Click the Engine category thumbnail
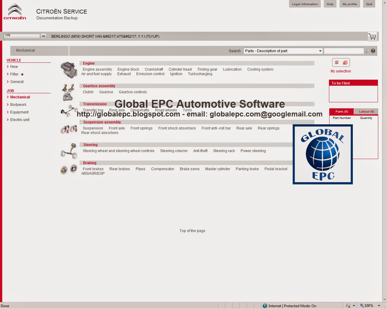This screenshot has width=387, height=309. coord(69,70)
